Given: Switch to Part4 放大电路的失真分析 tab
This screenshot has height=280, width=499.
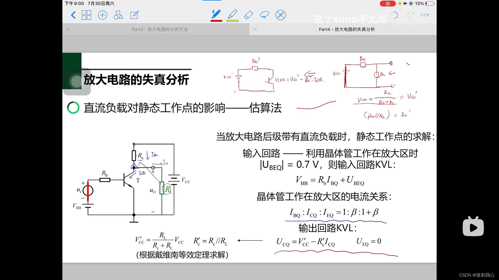Looking at the screenshot, I should [347, 30].
